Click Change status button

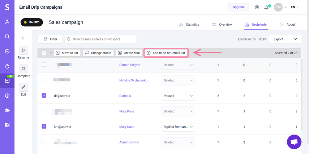(98, 53)
